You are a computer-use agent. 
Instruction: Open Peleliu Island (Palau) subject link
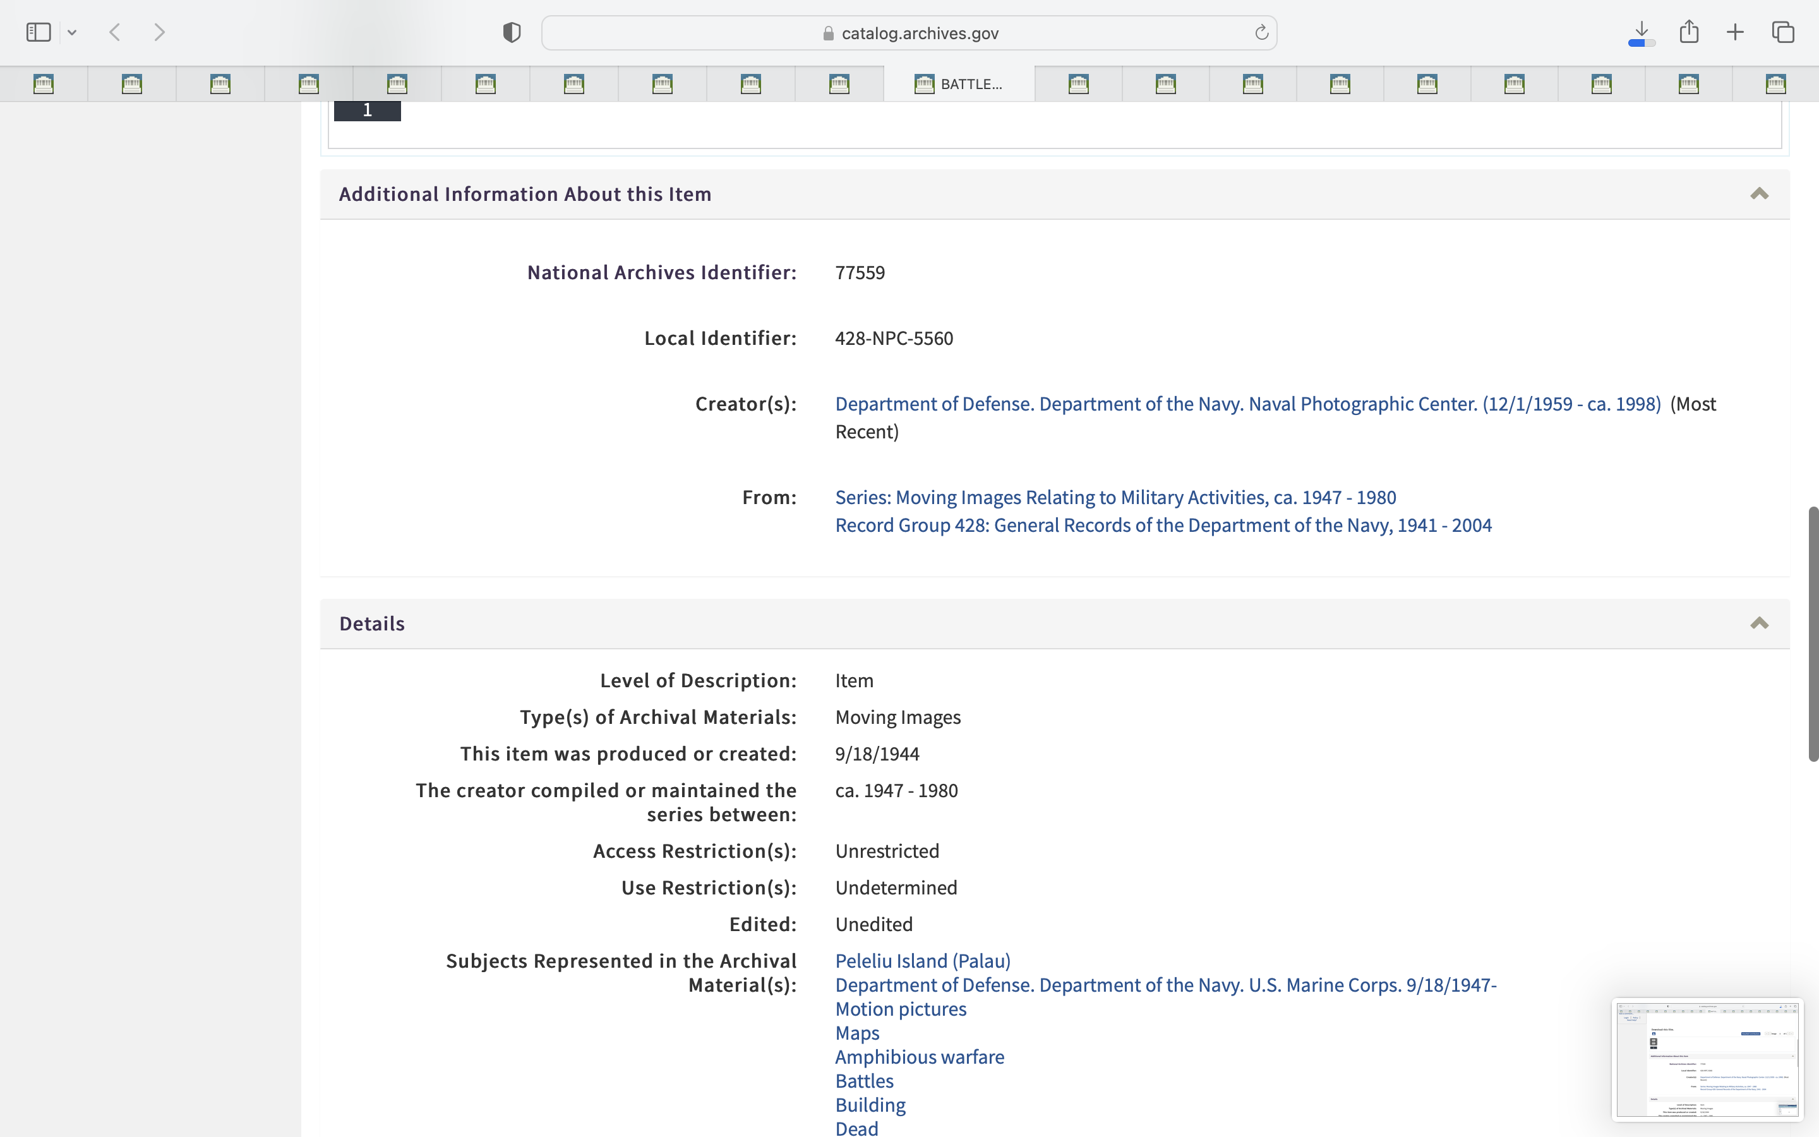click(922, 960)
